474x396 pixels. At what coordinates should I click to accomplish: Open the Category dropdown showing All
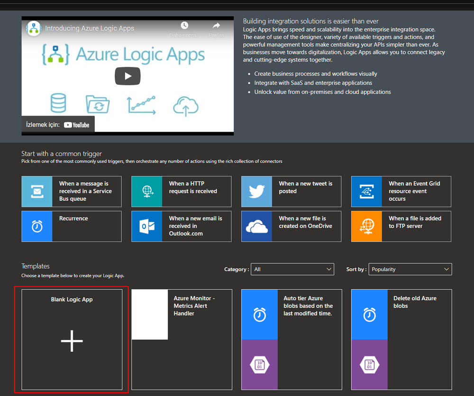(292, 269)
